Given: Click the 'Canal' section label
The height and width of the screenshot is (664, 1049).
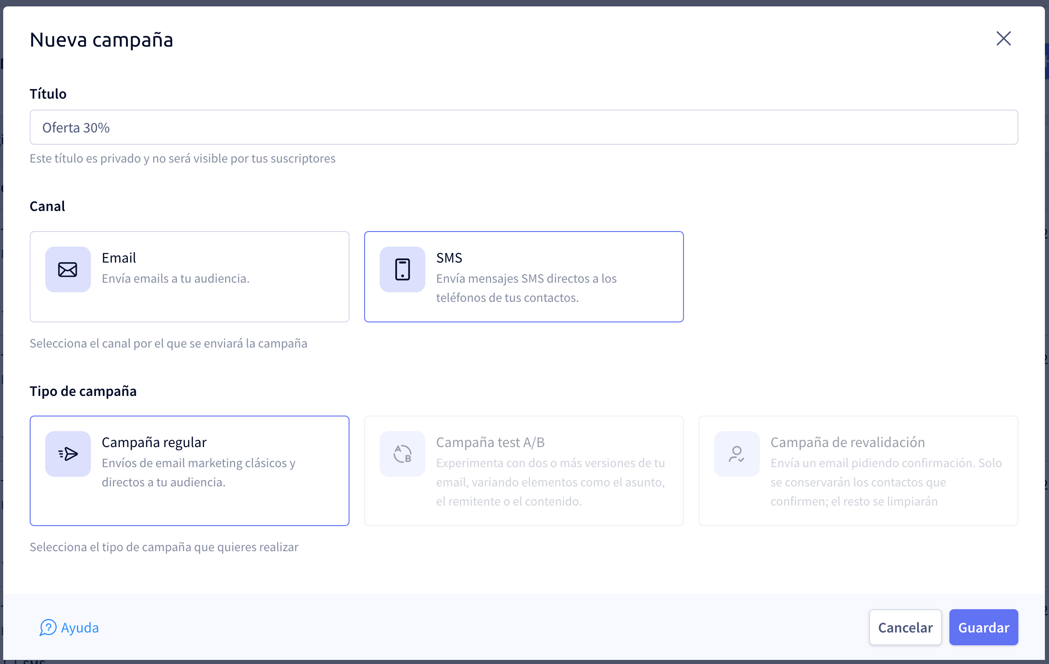Looking at the screenshot, I should click(x=48, y=206).
